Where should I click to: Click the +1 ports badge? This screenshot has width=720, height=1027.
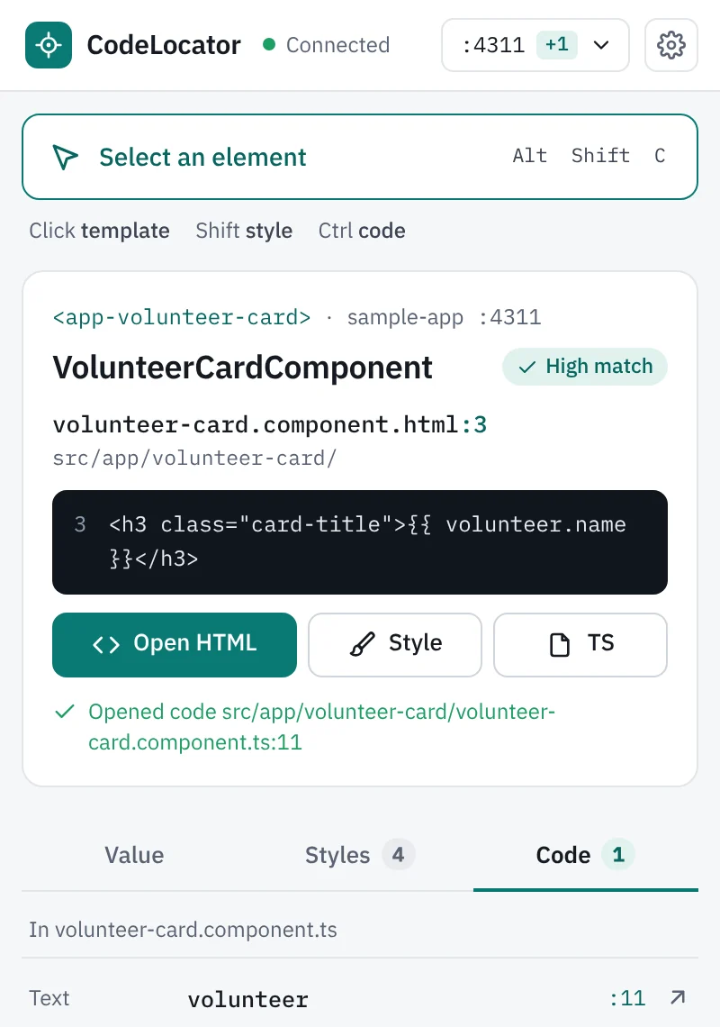(x=557, y=44)
